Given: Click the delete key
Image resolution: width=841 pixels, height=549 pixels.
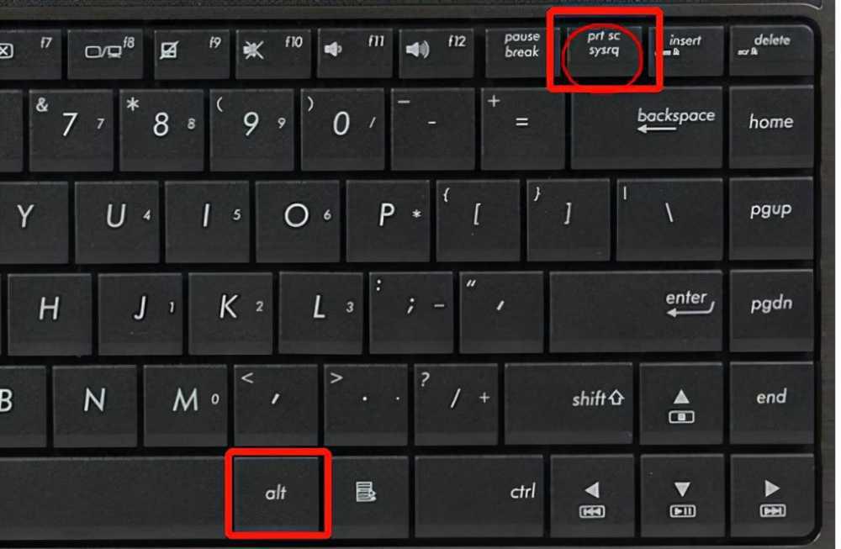Looking at the screenshot, I should pyautogui.click(x=771, y=50).
